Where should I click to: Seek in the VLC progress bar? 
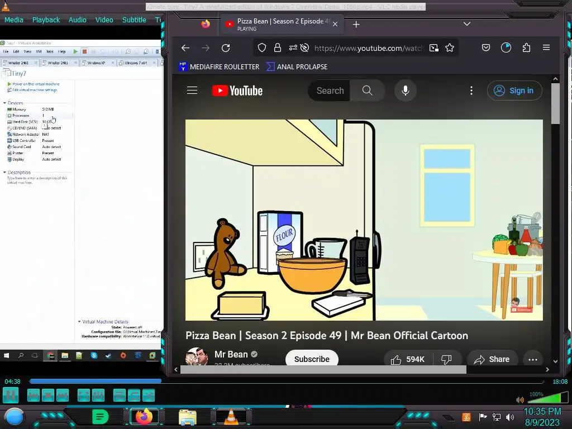(287, 381)
